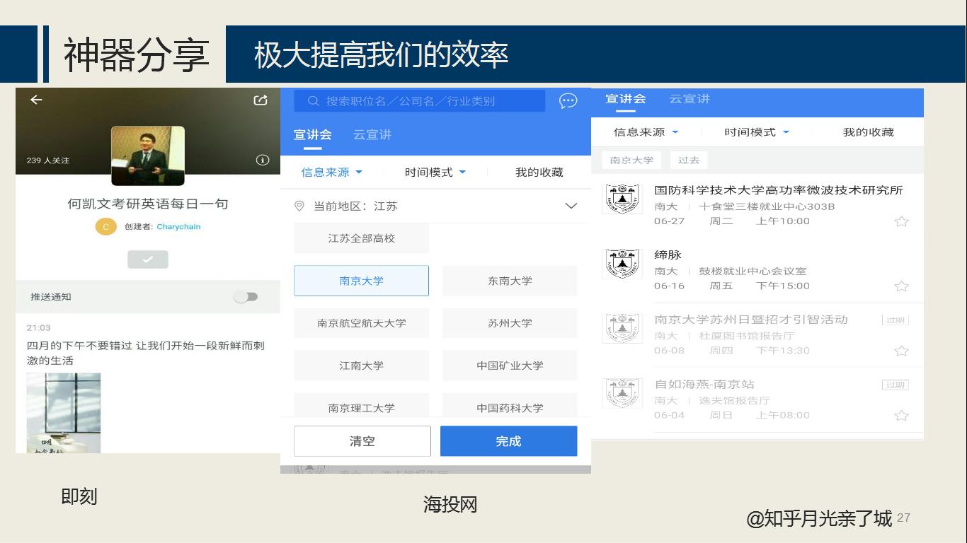Click the venue 十食堂三楼就业中心303B
The image size is (967, 543).
click(x=767, y=206)
